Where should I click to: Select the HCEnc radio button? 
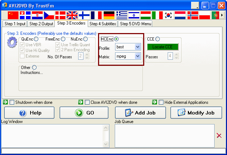[x=116, y=39]
